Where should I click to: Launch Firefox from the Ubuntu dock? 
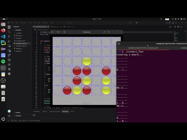3,30
